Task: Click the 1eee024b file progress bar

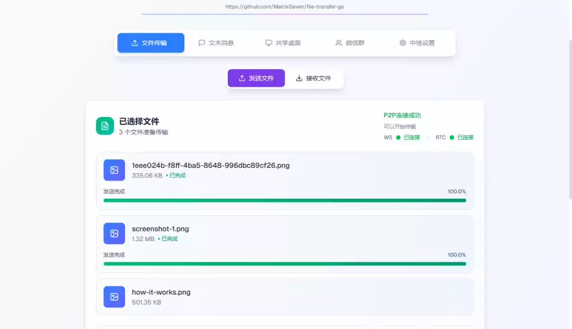Action: pos(284,200)
